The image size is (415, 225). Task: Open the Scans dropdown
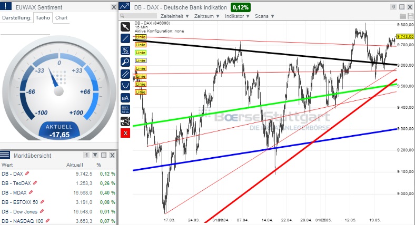(264, 16)
